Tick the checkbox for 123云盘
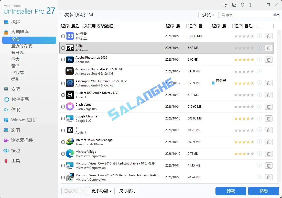The width and height of the screenshot is (282, 198). point(63,36)
